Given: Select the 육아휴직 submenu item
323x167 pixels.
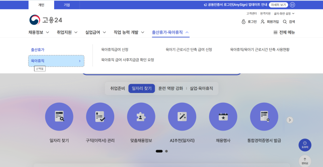Looking at the screenshot, I should (x=56, y=61).
